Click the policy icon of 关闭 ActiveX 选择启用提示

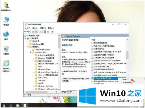[92, 46]
